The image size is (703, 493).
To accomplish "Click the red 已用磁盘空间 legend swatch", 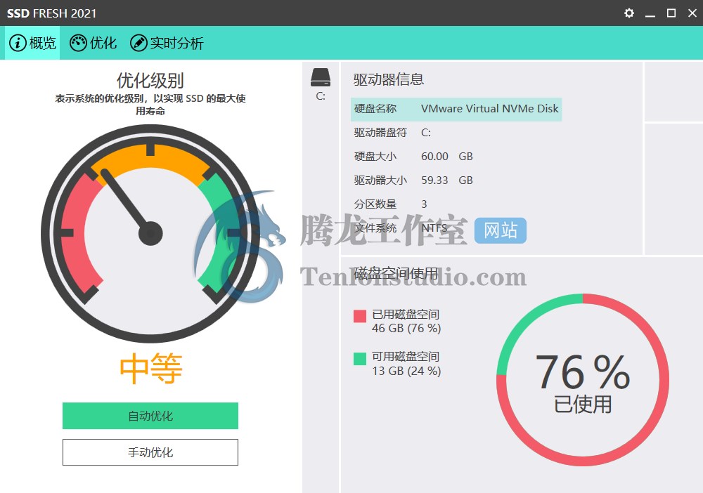I will click(360, 316).
